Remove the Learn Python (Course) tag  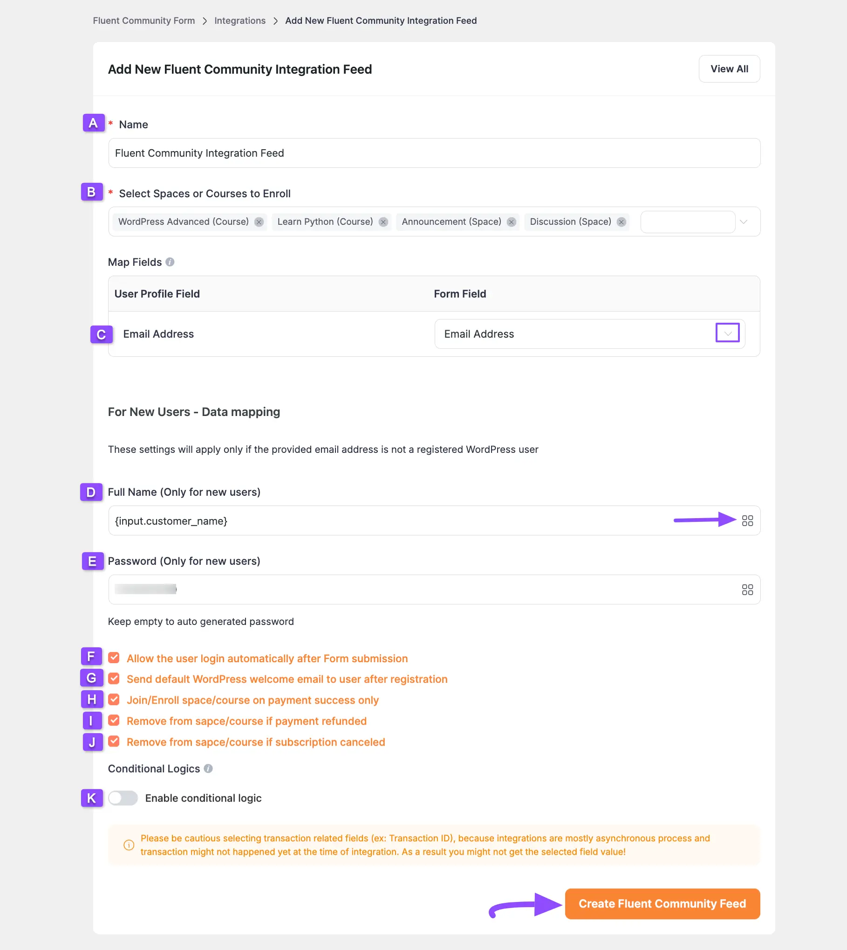tap(383, 222)
